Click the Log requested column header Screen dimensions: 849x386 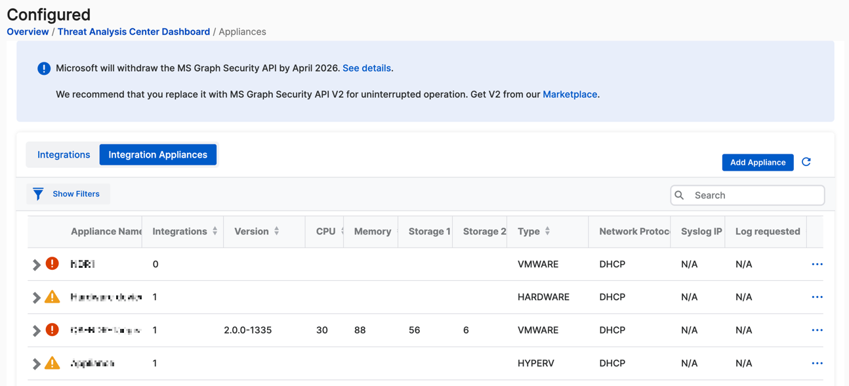tap(768, 231)
